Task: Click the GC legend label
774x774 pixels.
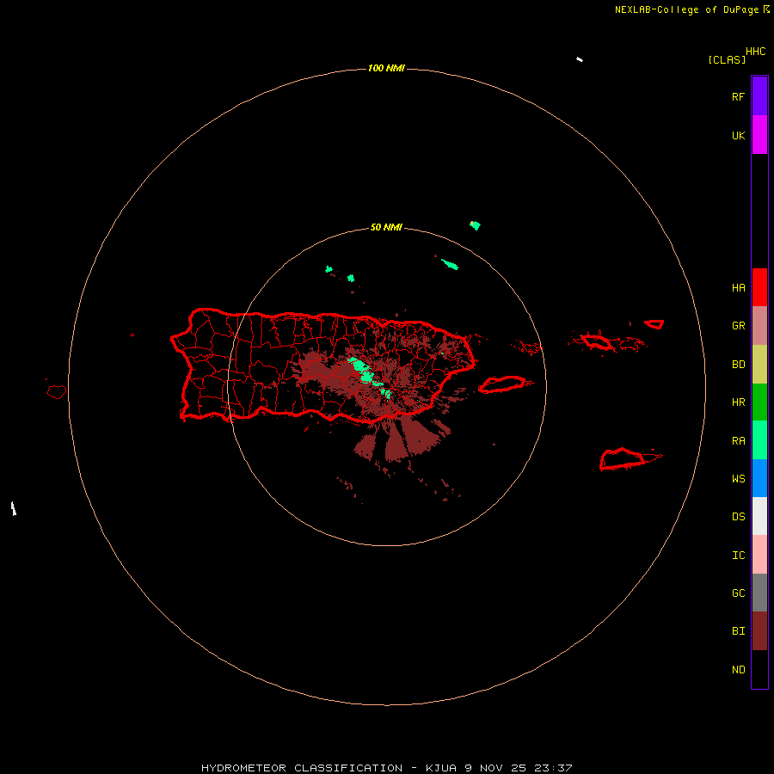Action: [739, 593]
